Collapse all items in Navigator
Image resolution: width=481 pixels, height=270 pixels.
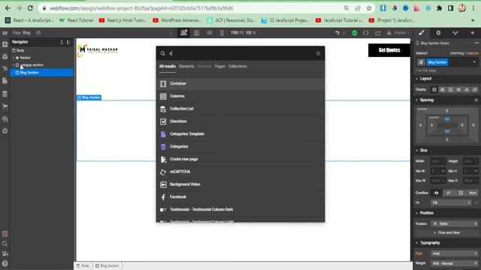click(x=62, y=42)
